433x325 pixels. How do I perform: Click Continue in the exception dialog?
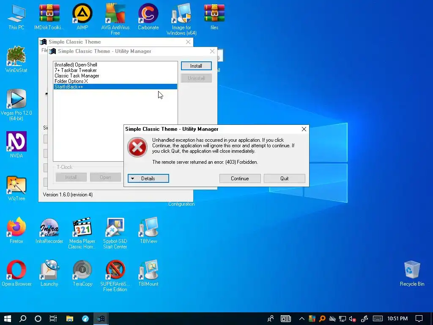[240, 178]
